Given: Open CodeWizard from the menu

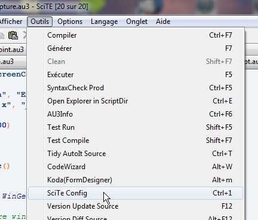Looking at the screenshot, I should click(136, 167).
